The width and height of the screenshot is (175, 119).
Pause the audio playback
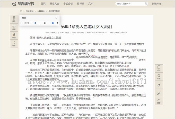coord(21,23)
